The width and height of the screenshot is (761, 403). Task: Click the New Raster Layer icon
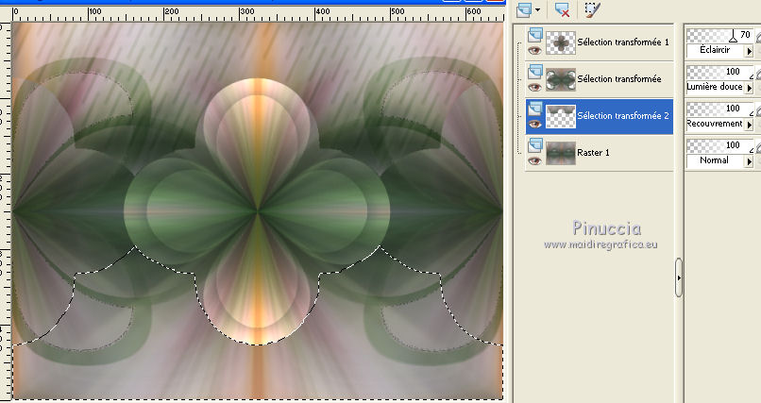tap(524, 9)
